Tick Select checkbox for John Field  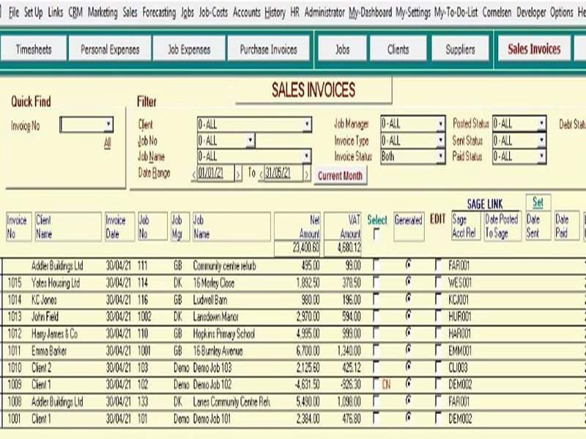377,316
